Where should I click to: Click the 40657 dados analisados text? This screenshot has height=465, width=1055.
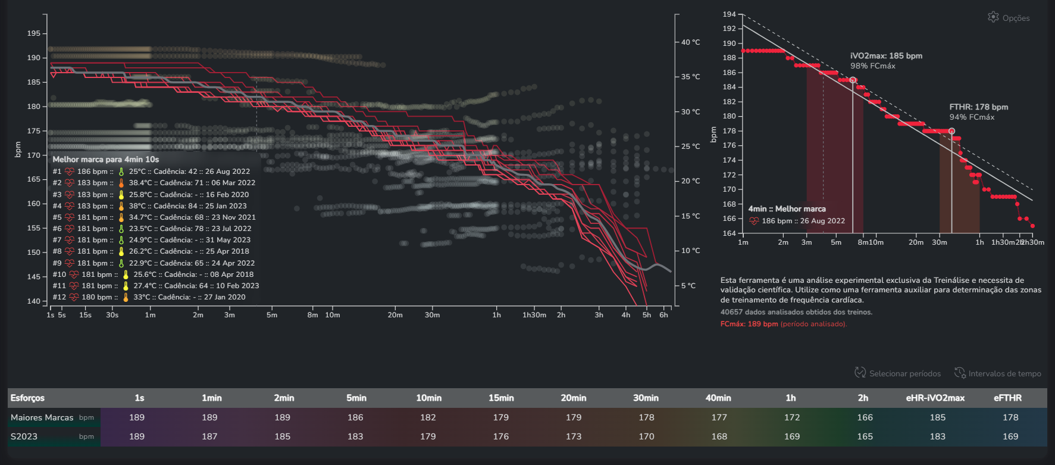796,312
